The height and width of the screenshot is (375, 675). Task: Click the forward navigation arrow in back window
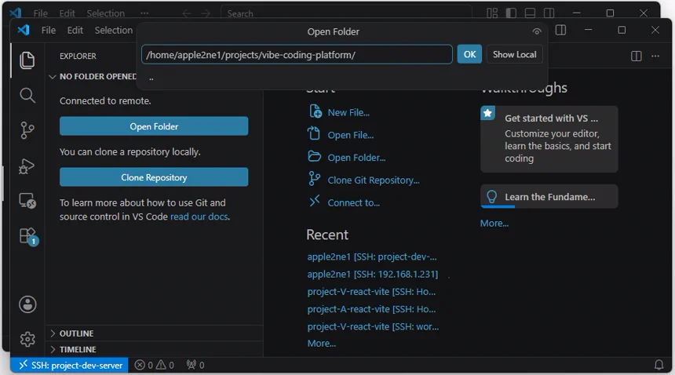[206, 13]
